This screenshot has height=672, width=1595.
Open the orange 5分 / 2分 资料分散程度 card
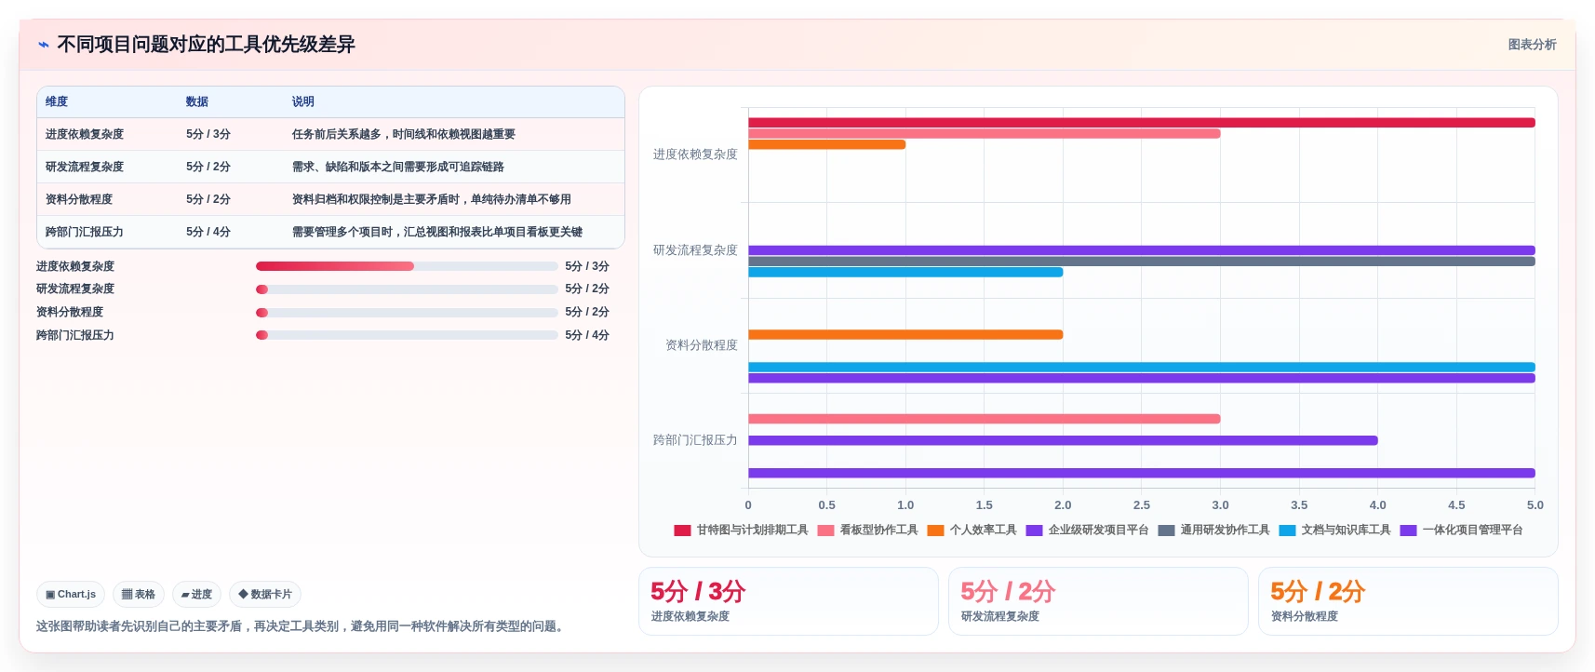1408,601
